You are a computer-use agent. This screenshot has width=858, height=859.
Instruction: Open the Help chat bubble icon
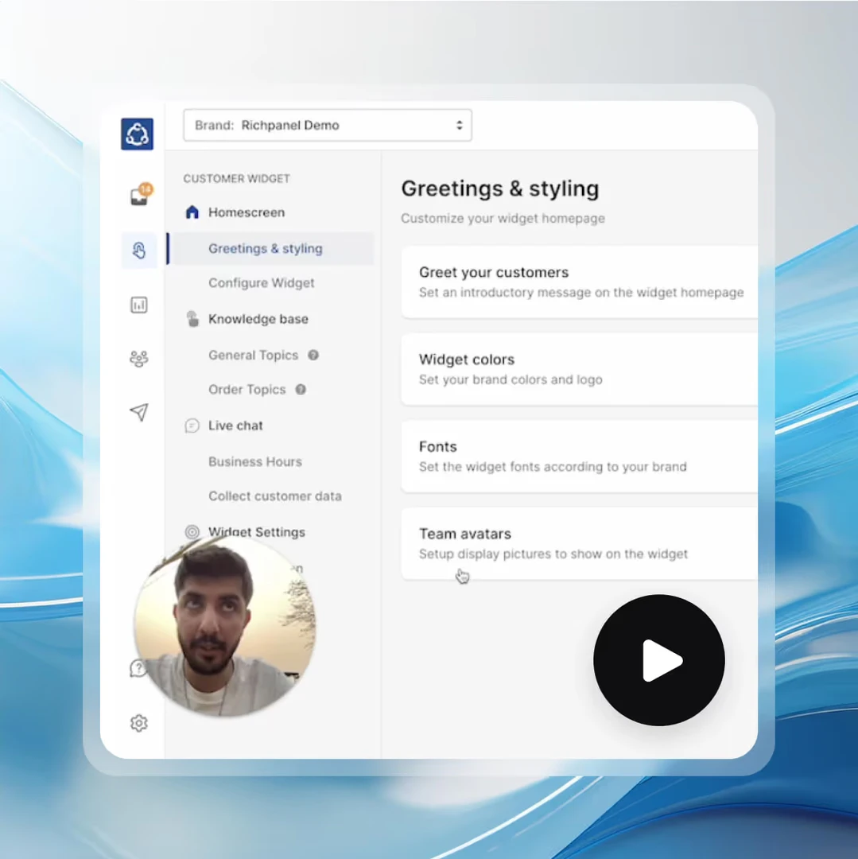[x=138, y=669]
